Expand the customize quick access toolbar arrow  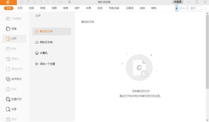pyautogui.click(x=69, y=2)
